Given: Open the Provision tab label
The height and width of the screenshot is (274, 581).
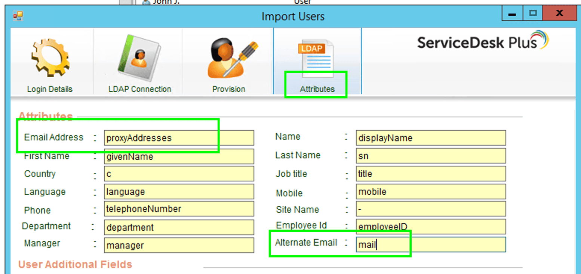Looking at the screenshot, I should (x=228, y=89).
